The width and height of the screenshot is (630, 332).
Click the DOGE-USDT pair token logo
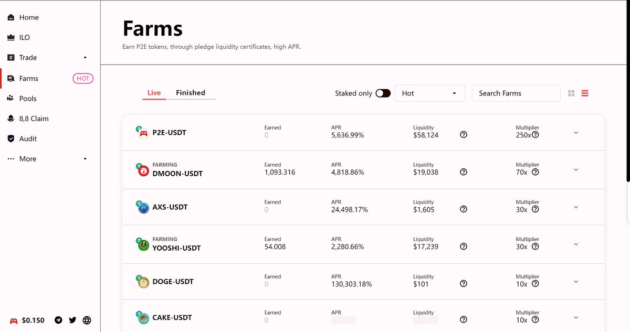click(x=142, y=282)
